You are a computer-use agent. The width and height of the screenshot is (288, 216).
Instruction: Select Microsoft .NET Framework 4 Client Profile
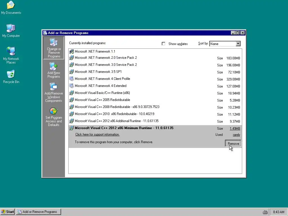pos(155,79)
